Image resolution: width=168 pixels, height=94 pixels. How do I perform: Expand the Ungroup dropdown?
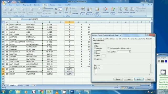(x=126, y=14)
